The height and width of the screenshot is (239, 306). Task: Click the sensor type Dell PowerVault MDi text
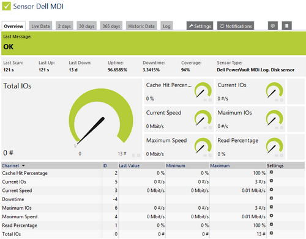pos(256,70)
